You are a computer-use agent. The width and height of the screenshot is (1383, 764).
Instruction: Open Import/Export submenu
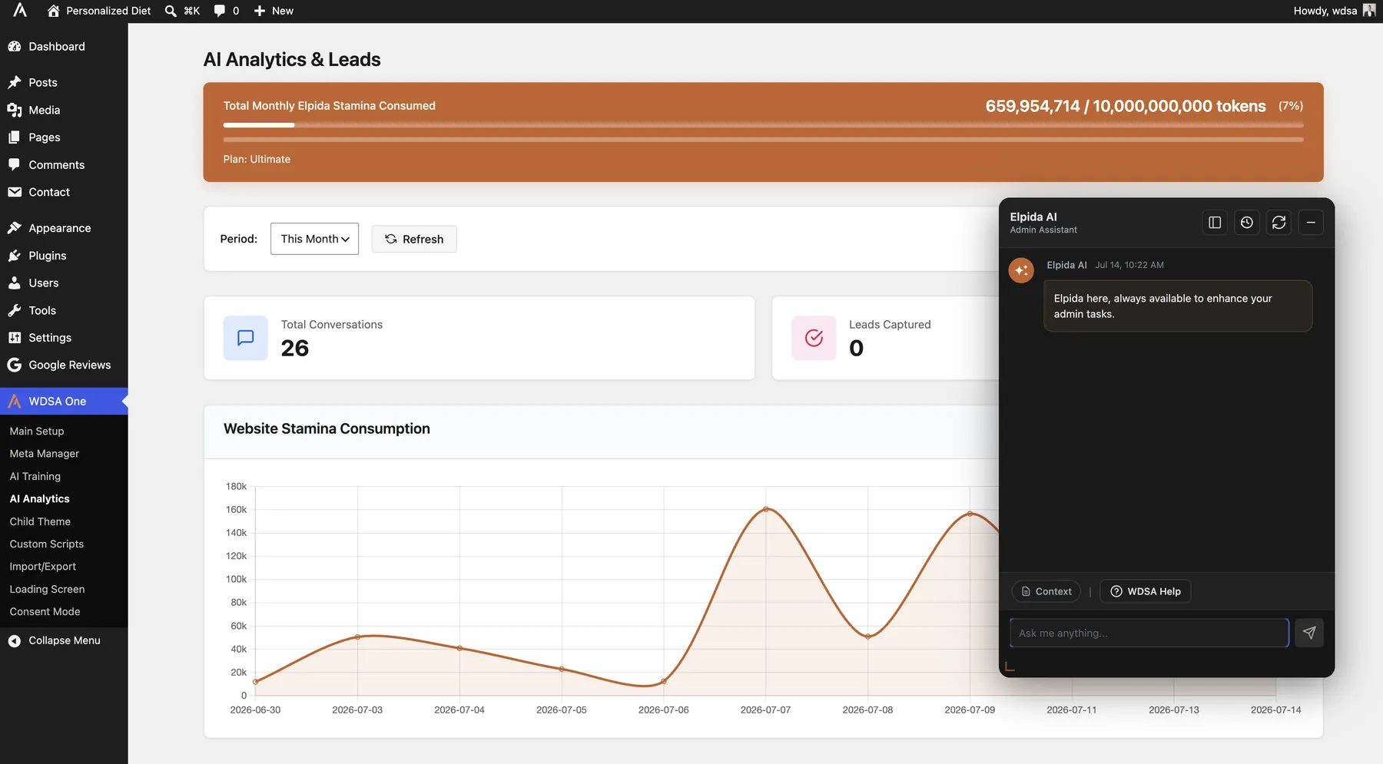pos(42,567)
